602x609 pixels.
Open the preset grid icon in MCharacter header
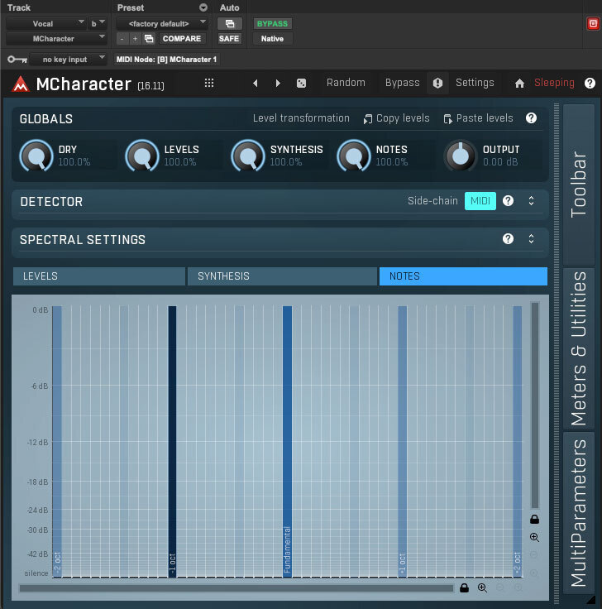click(x=209, y=83)
